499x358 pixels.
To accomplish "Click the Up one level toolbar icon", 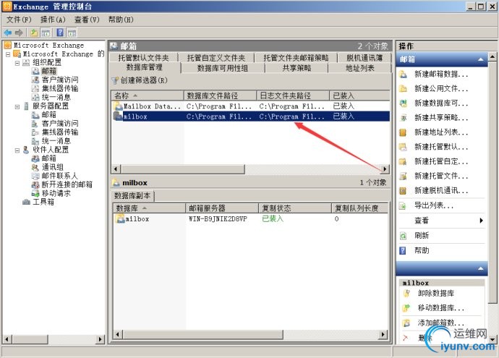I will 34,33.
